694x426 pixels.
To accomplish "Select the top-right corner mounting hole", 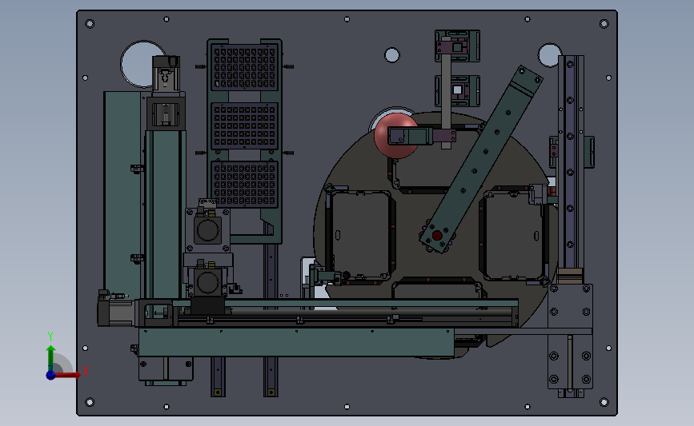I will pos(604,23).
